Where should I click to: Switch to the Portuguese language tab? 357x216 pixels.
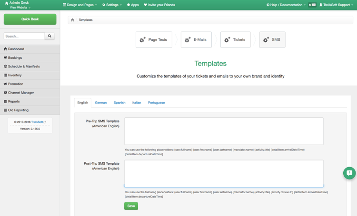(156, 103)
